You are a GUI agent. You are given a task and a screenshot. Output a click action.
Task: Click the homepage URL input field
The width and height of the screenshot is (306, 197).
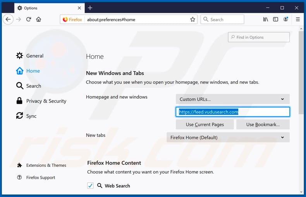233,112
